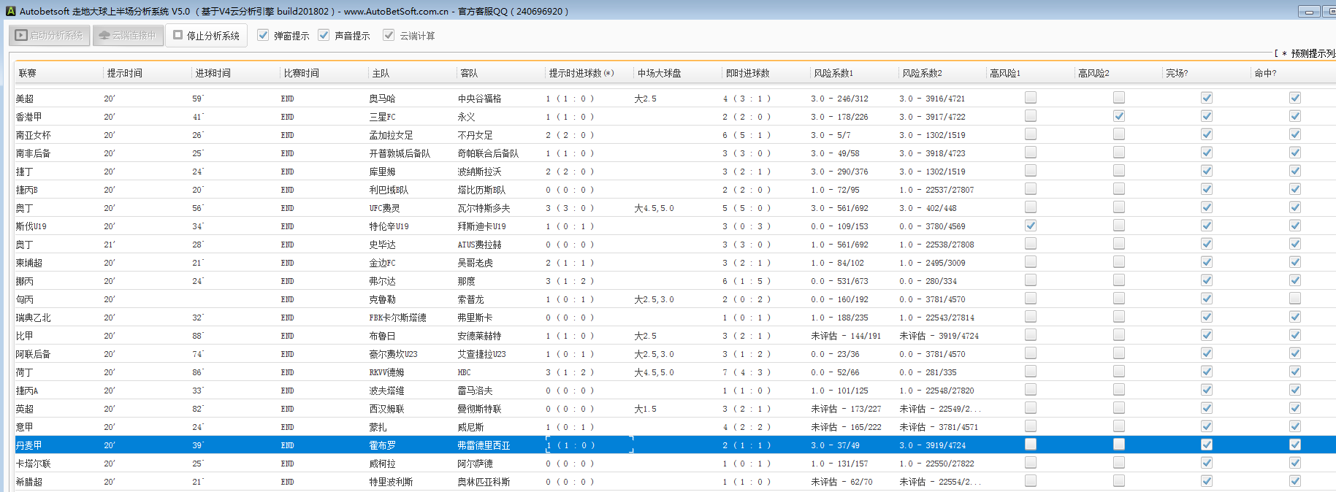The height and width of the screenshot is (492, 1336).
Task: Sort by the 风险系数1 column header
Action: pos(833,73)
